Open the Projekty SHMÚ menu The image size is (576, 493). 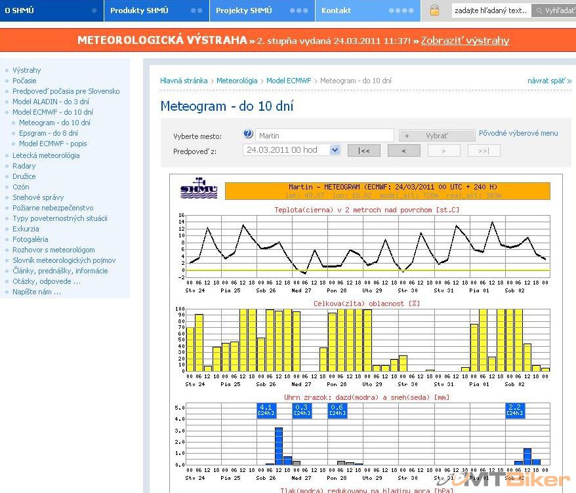click(243, 10)
